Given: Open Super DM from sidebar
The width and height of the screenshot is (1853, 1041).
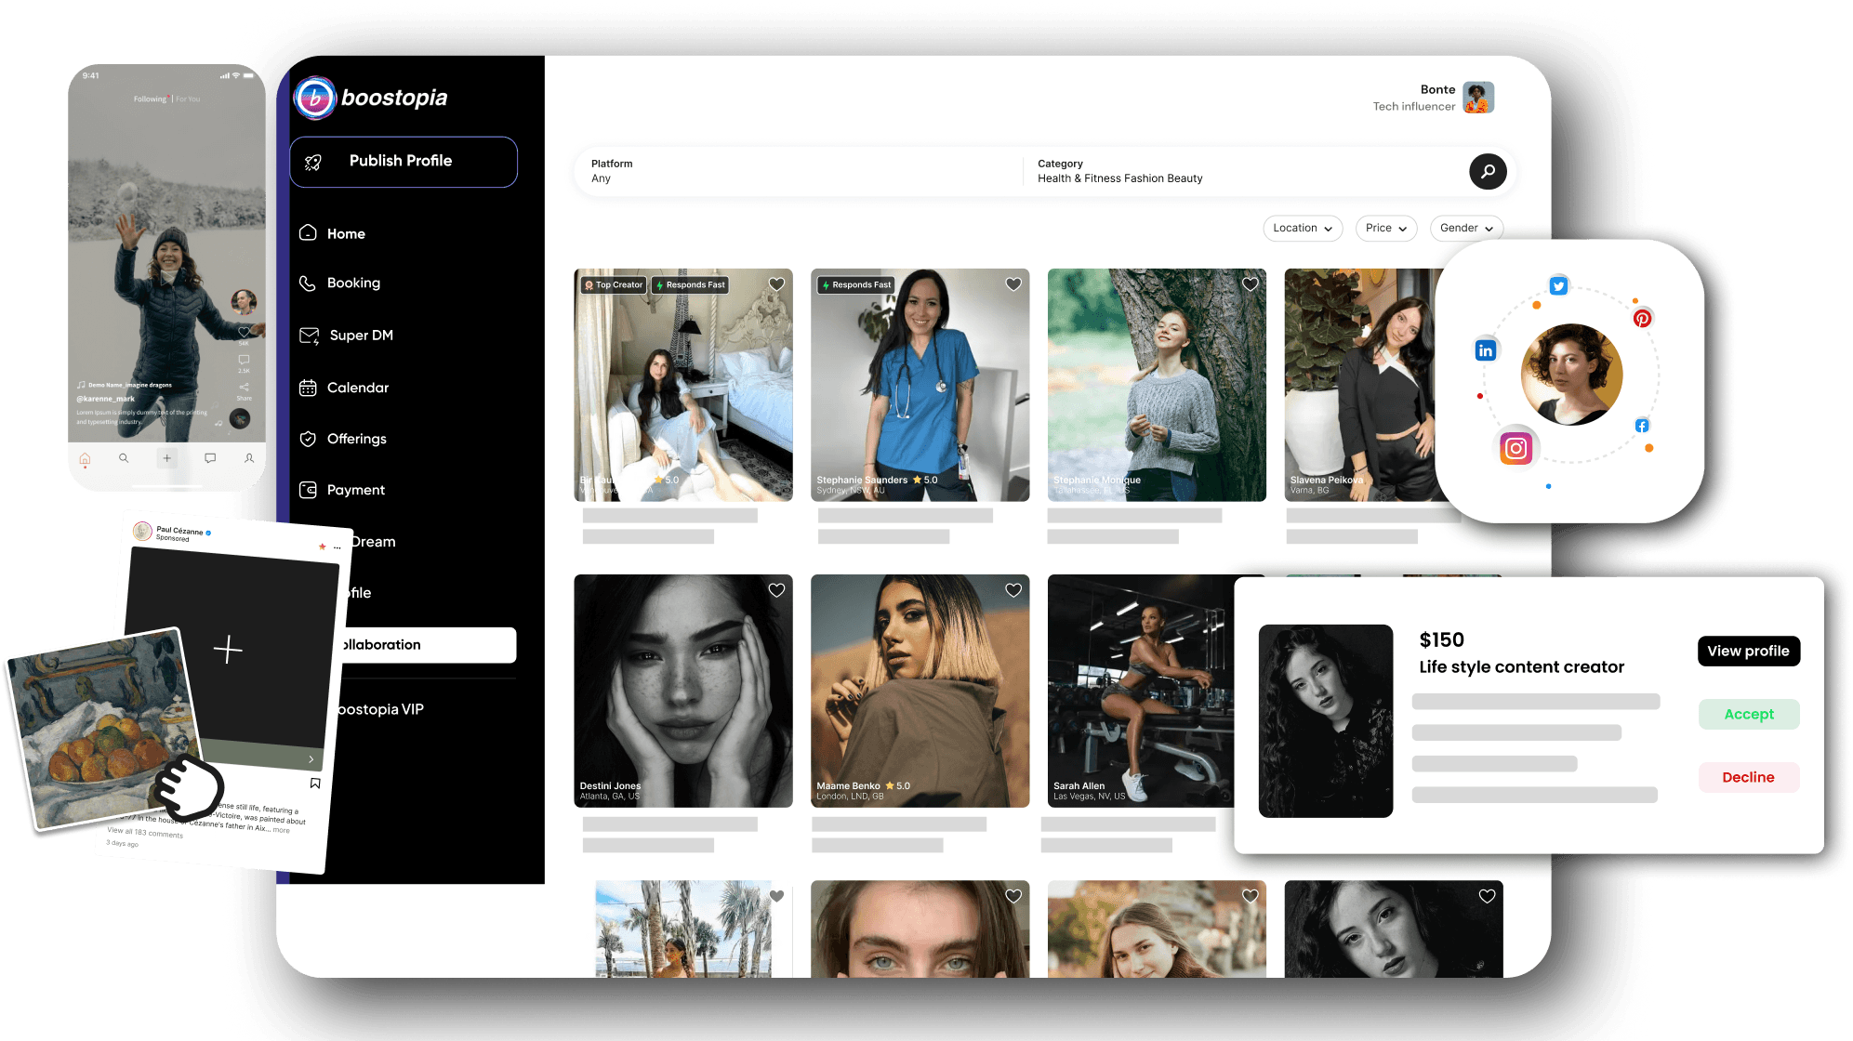Looking at the screenshot, I should point(360,336).
